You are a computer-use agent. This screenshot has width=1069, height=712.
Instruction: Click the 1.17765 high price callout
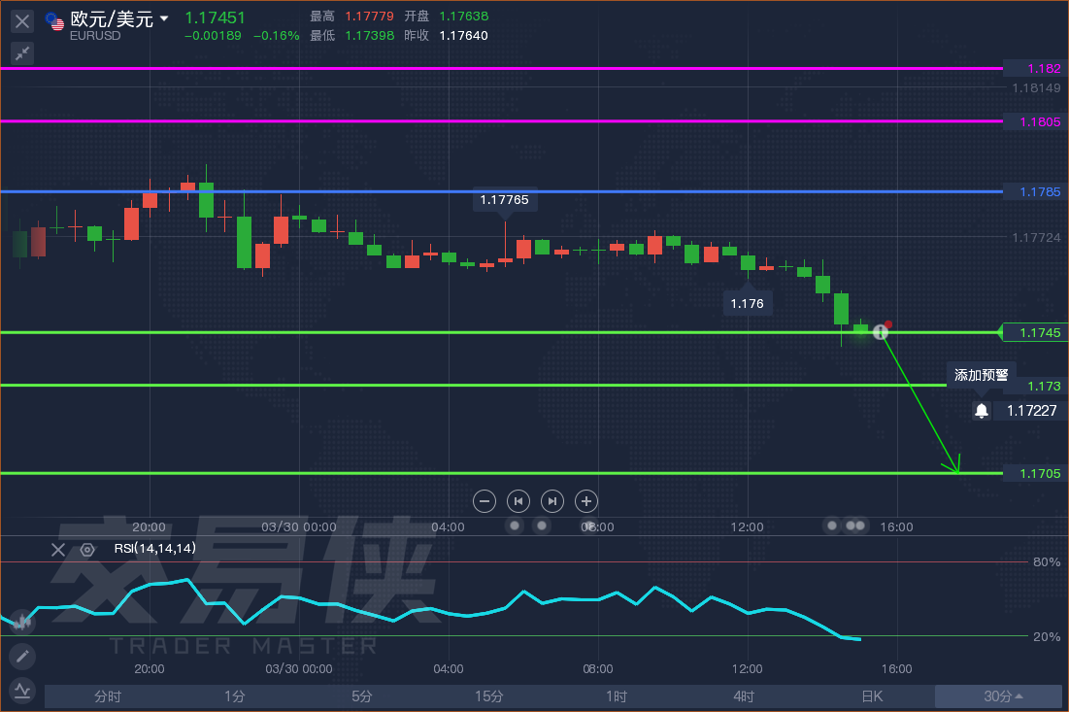(505, 200)
